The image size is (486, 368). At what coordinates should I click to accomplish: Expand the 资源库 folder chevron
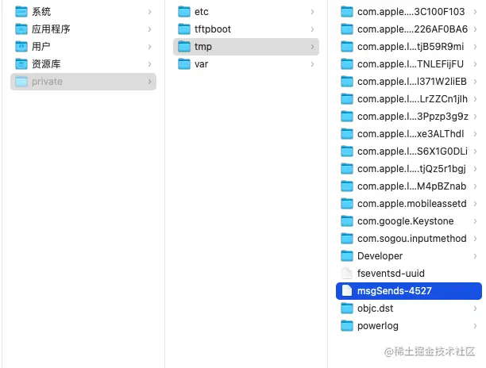click(150, 64)
